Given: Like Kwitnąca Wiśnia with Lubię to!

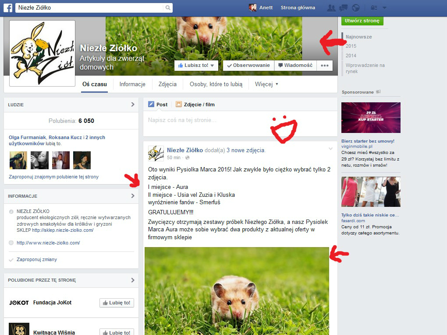Looking at the screenshot, I should 117,332.
